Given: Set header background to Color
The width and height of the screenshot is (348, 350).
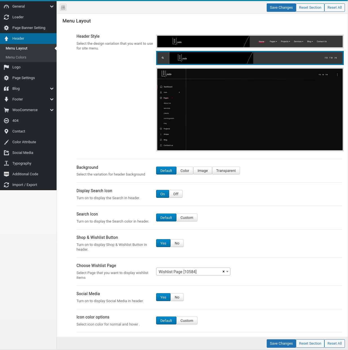Looking at the screenshot, I should click(185, 171).
